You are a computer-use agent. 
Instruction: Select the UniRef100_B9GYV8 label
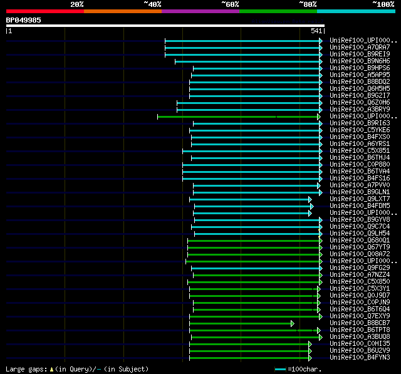[x=360, y=220]
